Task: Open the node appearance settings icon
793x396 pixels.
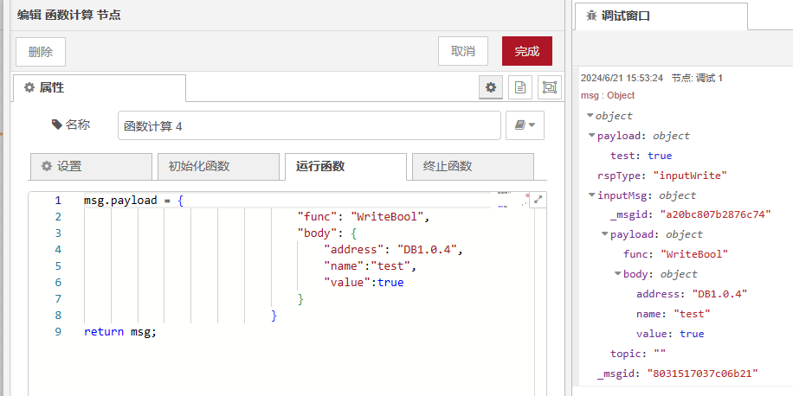Action: coord(549,87)
